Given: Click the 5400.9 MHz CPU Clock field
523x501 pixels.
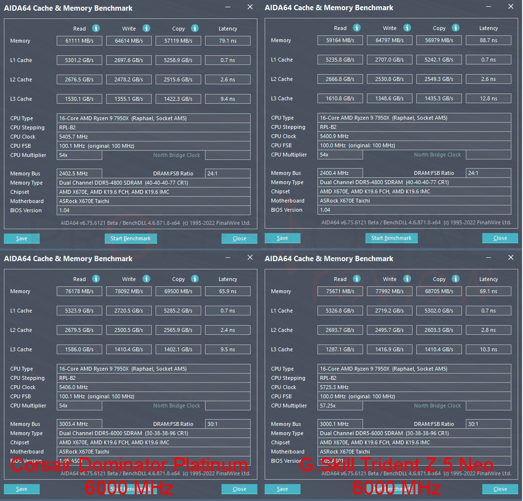Looking at the screenshot, I should (414, 136).
